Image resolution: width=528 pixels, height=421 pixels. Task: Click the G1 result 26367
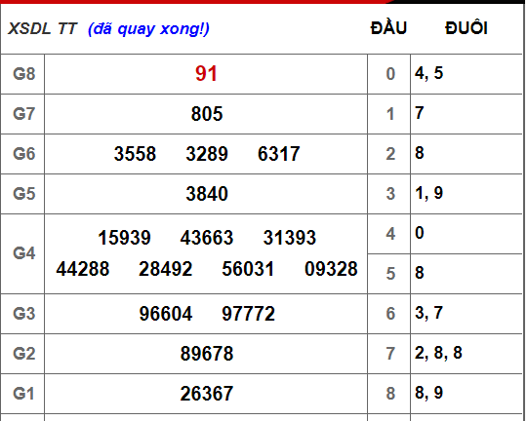coord(207,394)
